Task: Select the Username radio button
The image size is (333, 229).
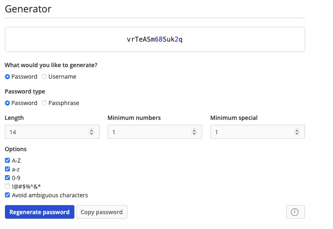Action: (44, 77)
